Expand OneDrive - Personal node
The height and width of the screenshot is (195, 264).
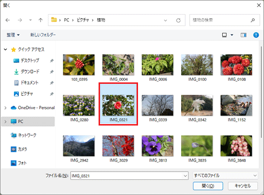click(5, 108)
